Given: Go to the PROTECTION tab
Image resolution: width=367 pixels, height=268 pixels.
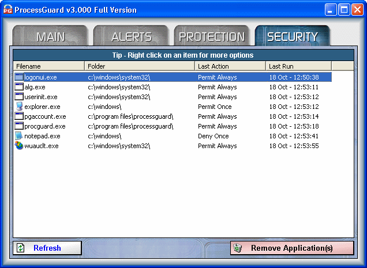Looking at the screenshot, I should (x=212, y=36).
